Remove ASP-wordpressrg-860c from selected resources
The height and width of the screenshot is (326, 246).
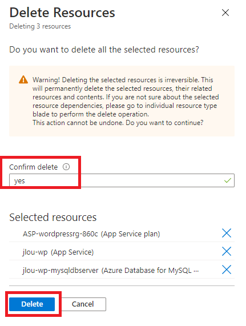click(227, 233)
